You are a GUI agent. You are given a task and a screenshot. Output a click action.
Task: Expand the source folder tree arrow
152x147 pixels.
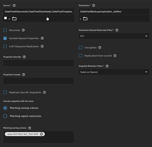[9, 19]
